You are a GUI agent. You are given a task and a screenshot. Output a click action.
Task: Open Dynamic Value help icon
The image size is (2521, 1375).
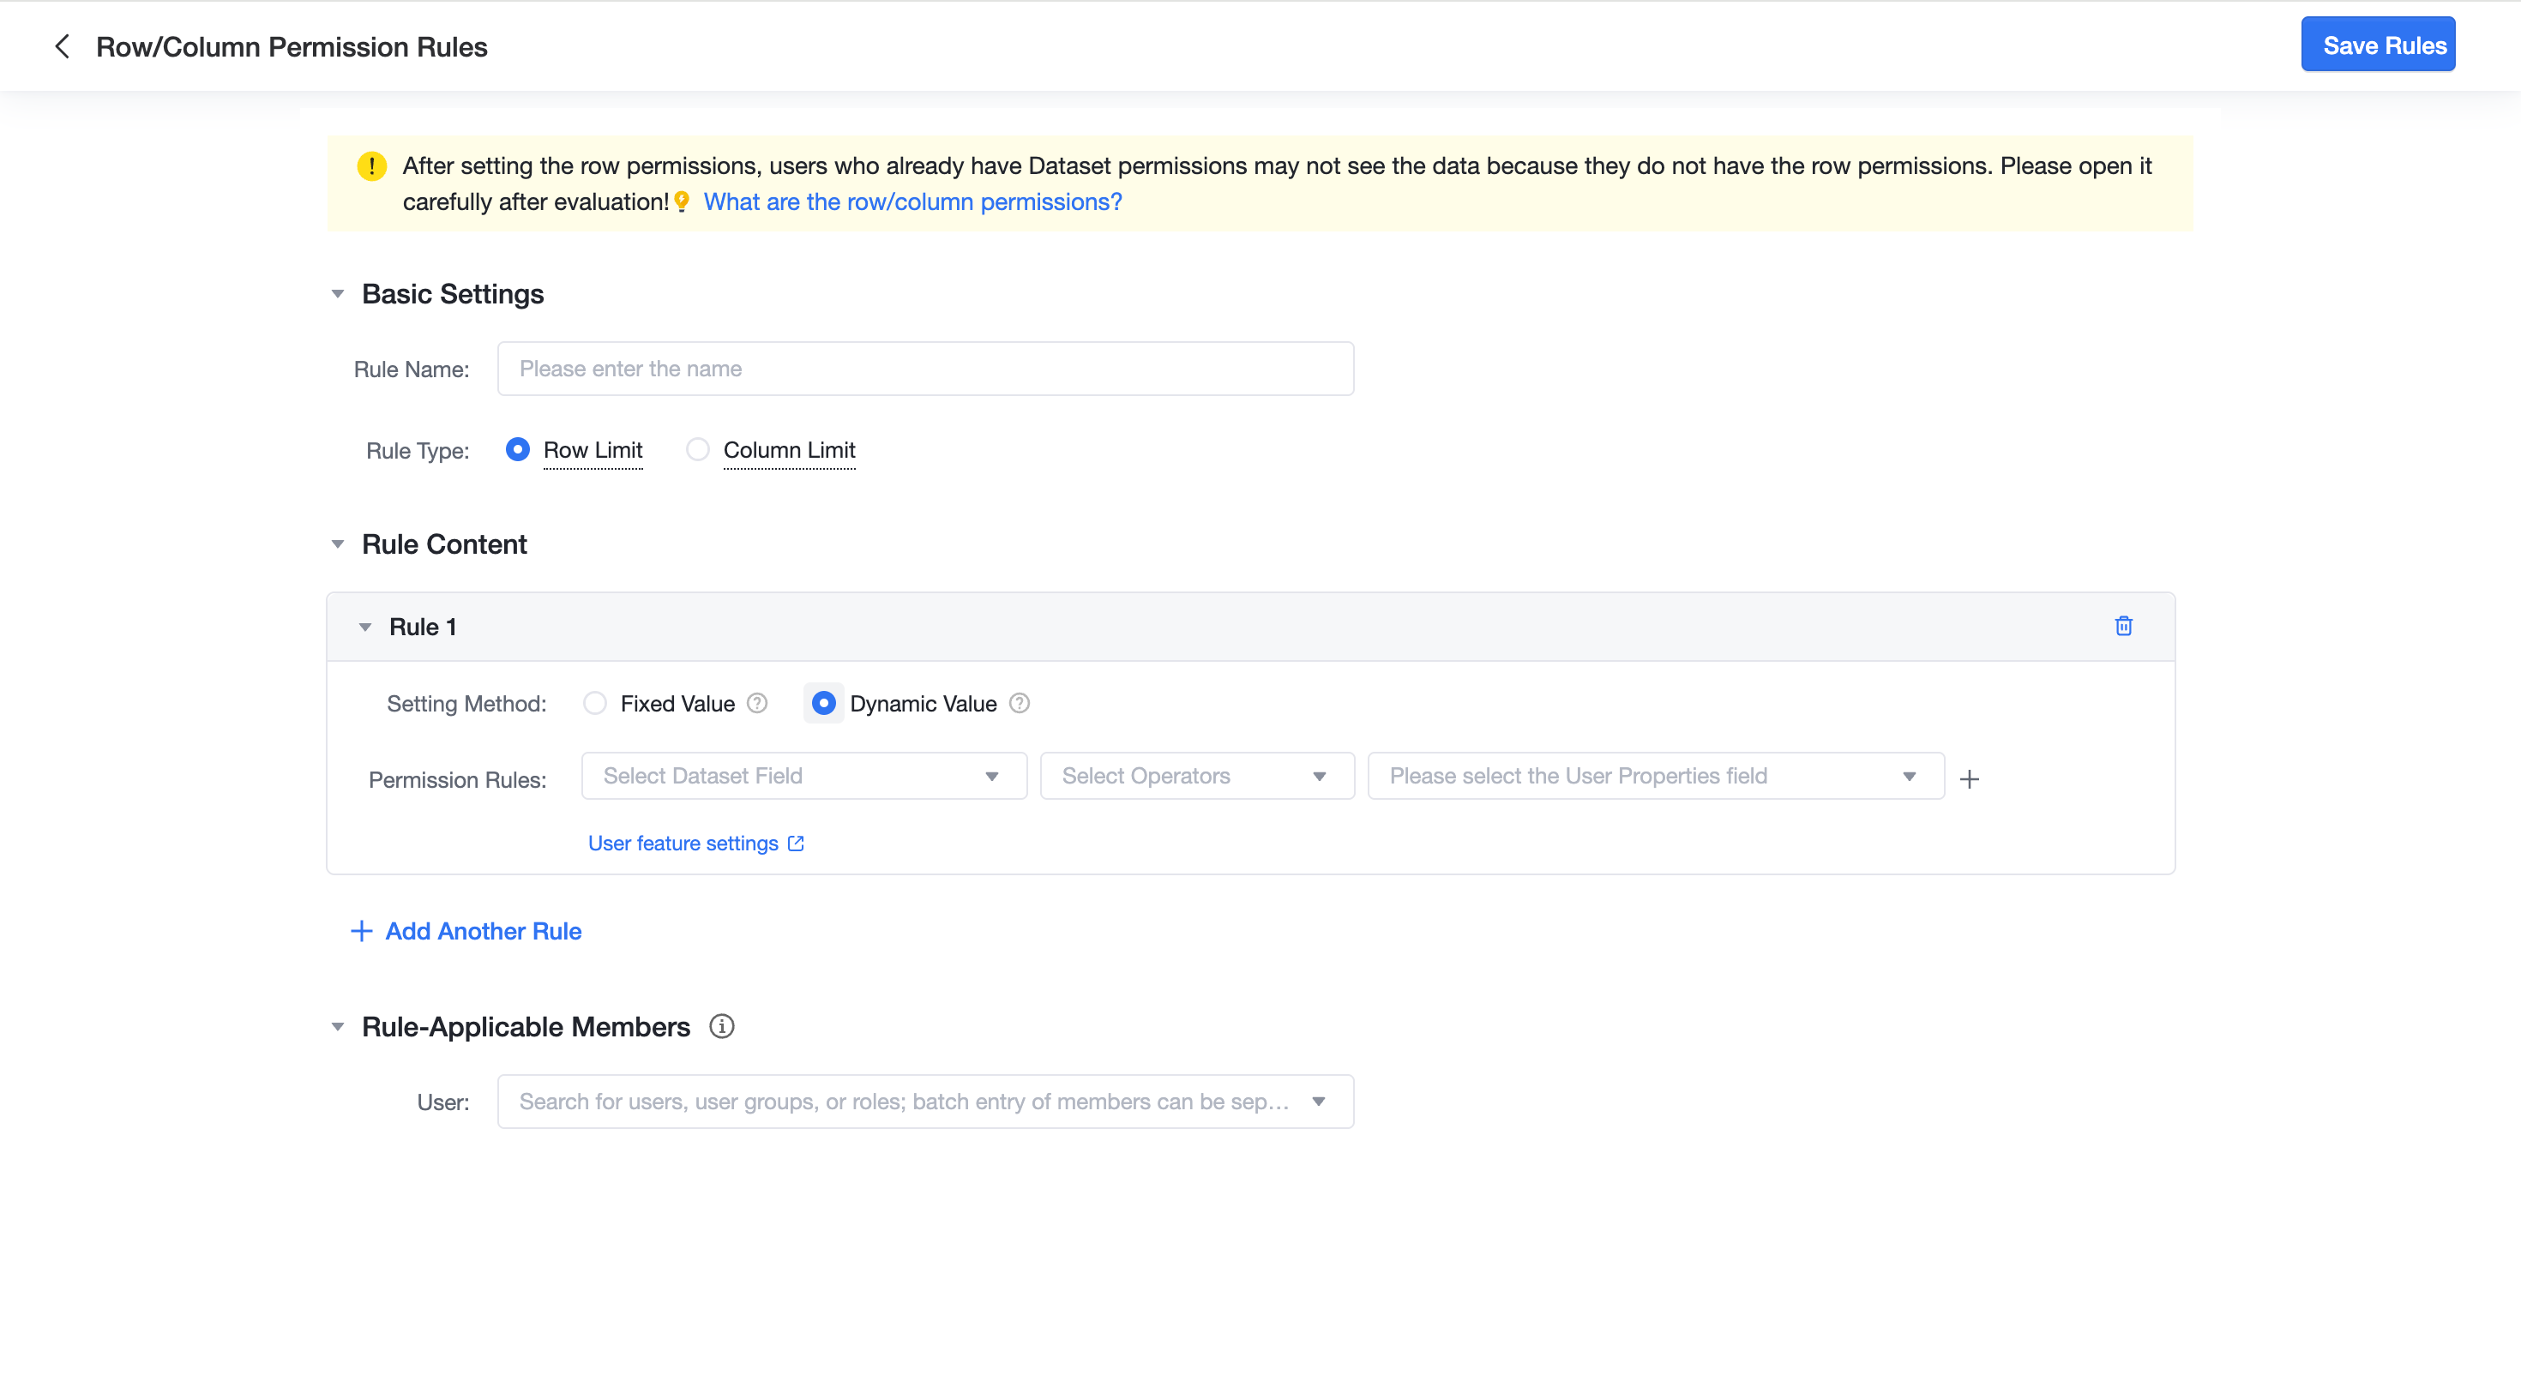[x=1019, y=704]
